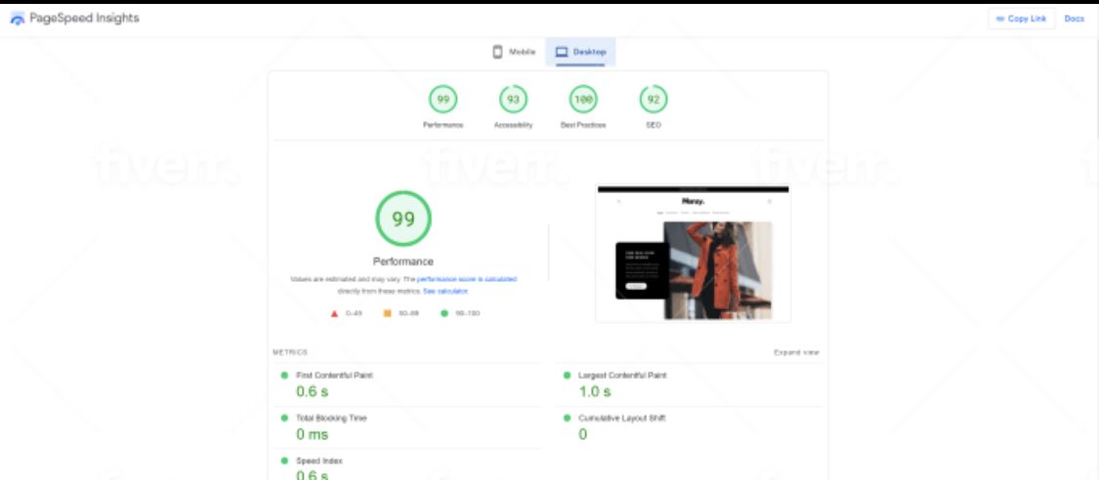Click the Total Blocking Time metric label

point(331,419)
